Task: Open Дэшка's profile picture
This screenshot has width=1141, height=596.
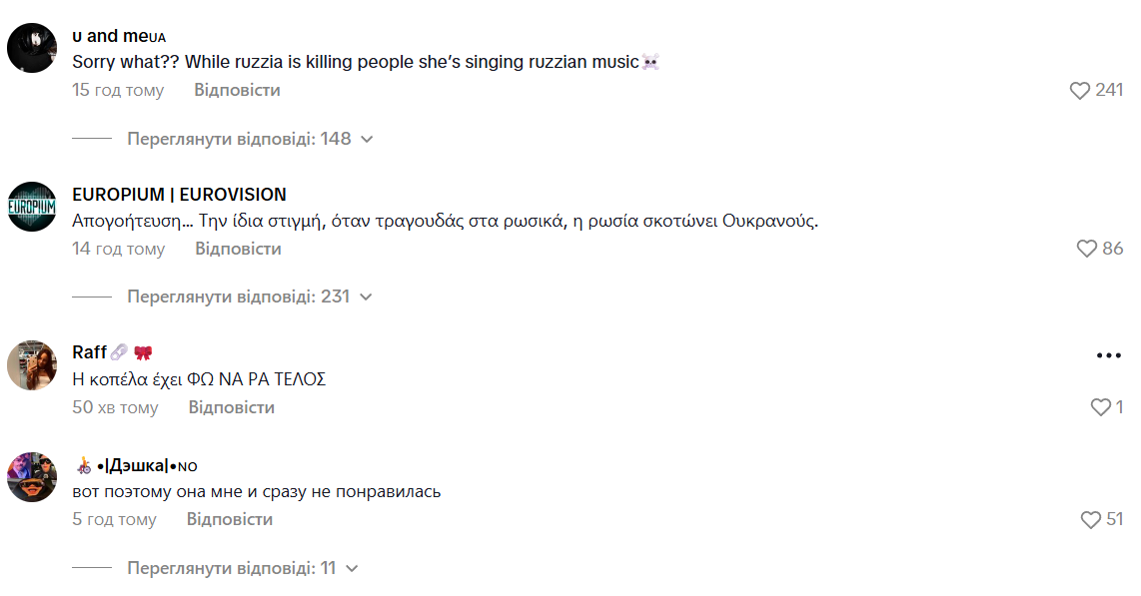Action: tap(32, 476)
